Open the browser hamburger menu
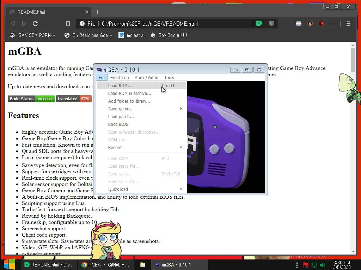This screenshot has width=361, height=270. [x=348, y=24]
